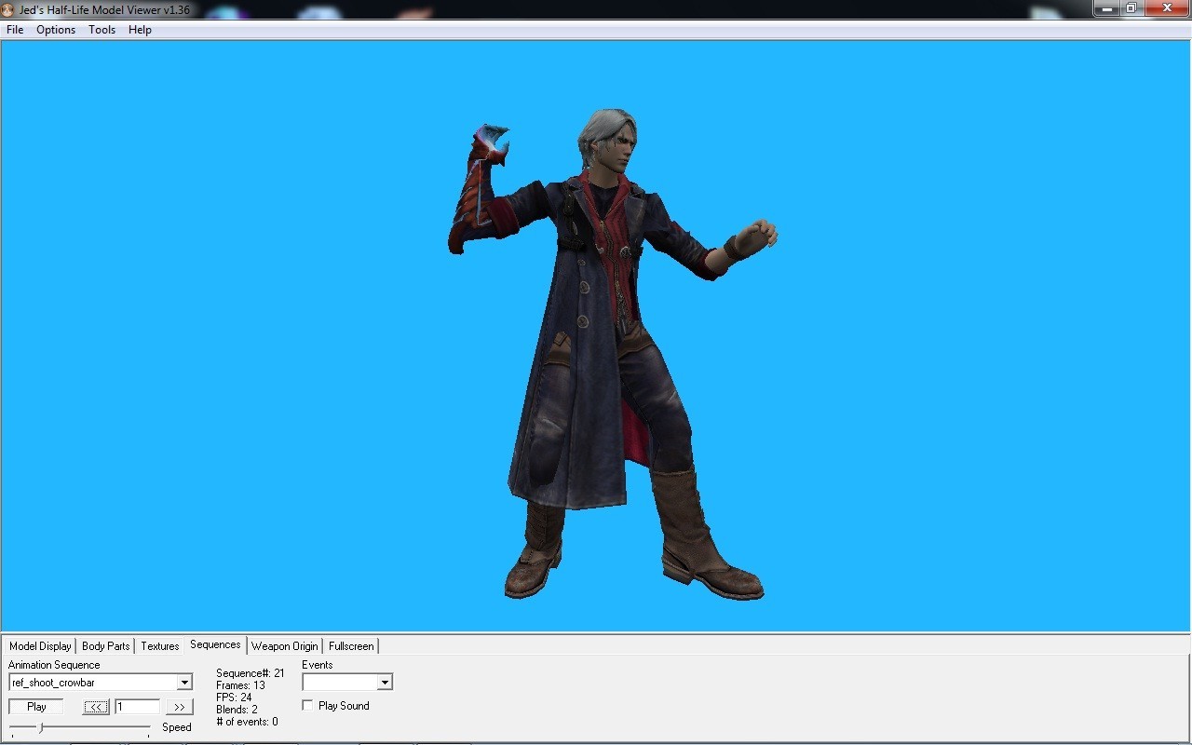The width and height of the screenshot is (1192, 745).
Task: Click the # of events: 0 text
Action: 247,722
